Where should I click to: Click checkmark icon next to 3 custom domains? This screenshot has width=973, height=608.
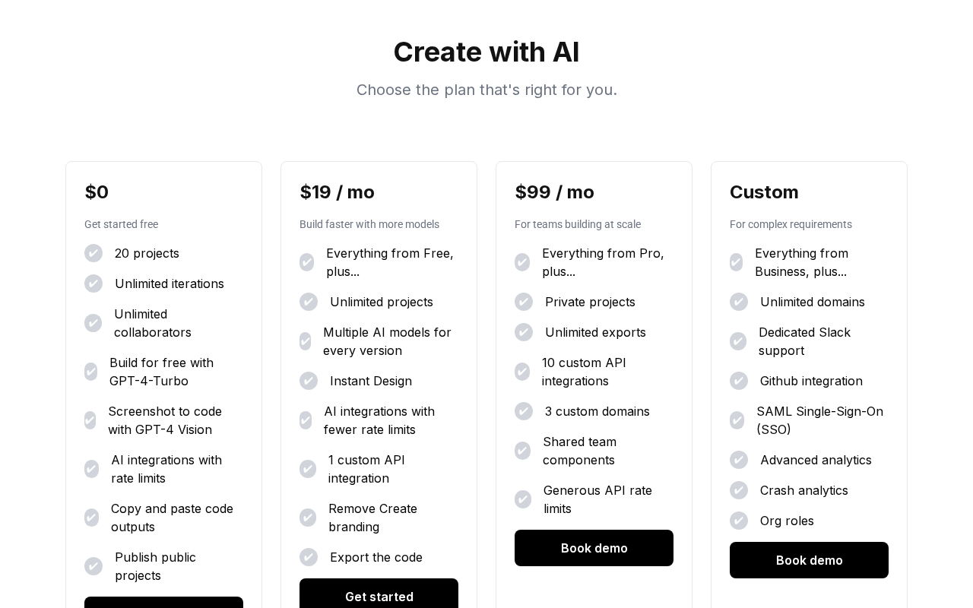[x=524, y=411]
